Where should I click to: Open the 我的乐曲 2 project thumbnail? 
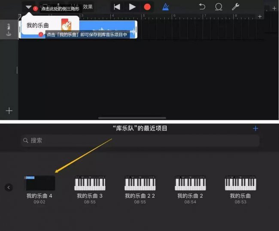190,183
